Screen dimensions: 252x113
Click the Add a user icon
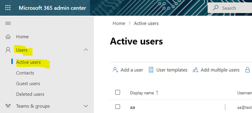[115, 70]
